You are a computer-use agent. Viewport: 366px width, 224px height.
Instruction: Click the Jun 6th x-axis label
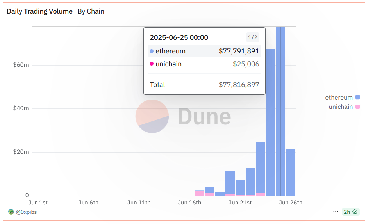[88, 203]
